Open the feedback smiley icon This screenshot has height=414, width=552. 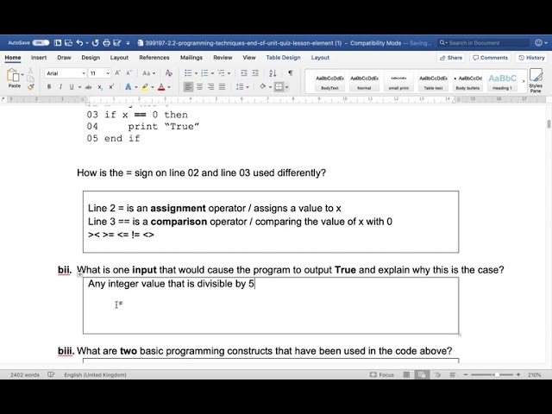[x=538, y=43]
